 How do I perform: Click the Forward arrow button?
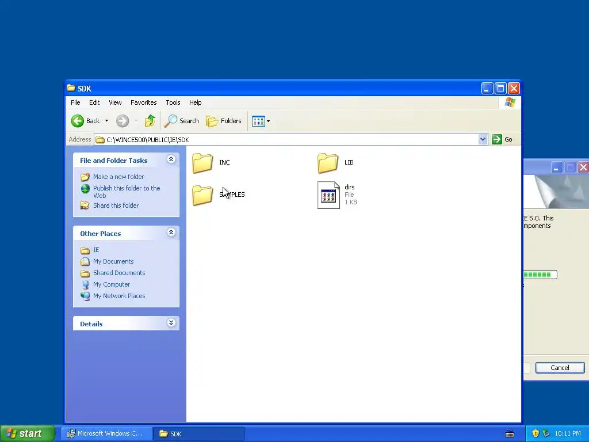click(123, 121)
